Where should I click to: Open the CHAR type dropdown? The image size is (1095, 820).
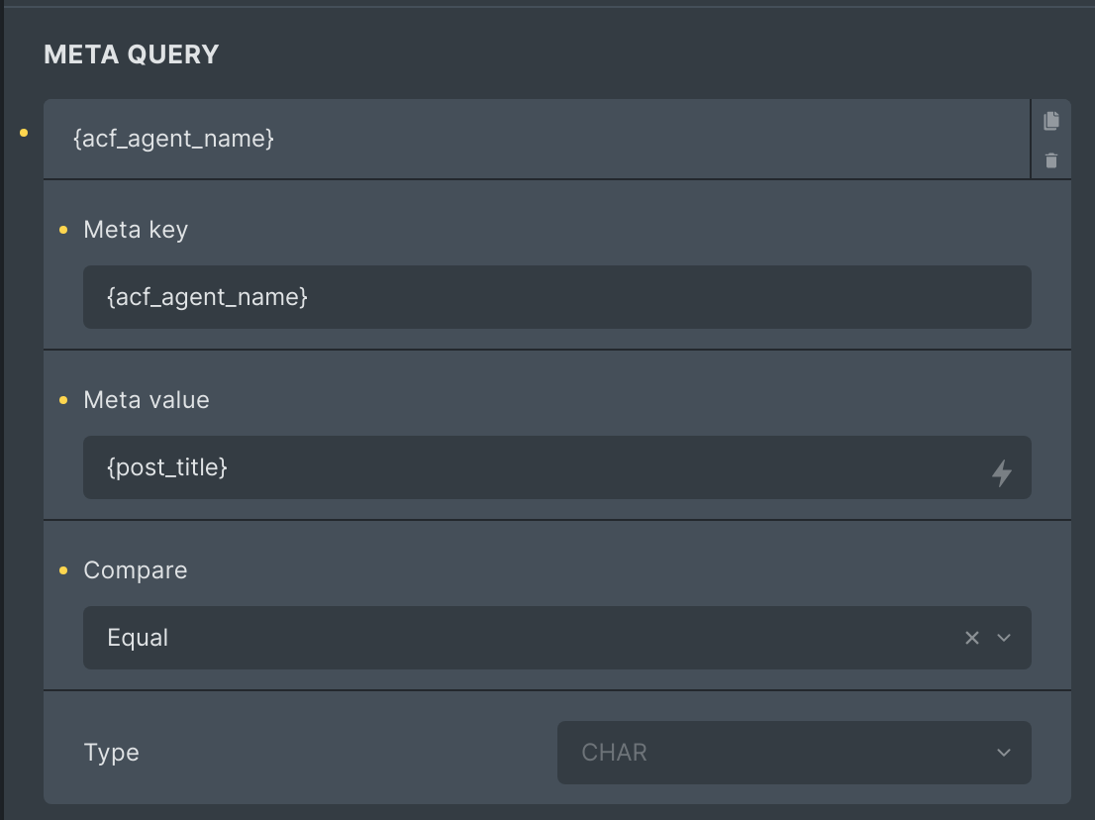[794, 753]
